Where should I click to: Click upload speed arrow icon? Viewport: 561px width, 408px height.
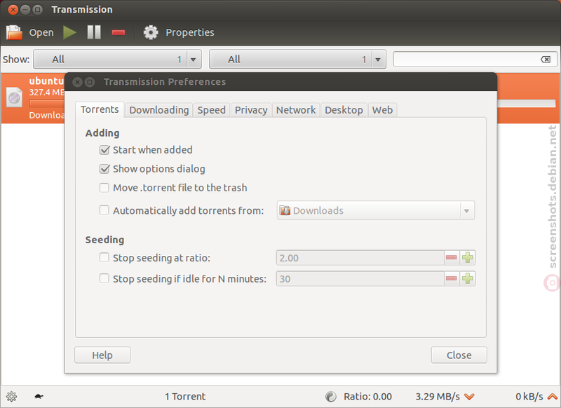(x=553, y=397)
